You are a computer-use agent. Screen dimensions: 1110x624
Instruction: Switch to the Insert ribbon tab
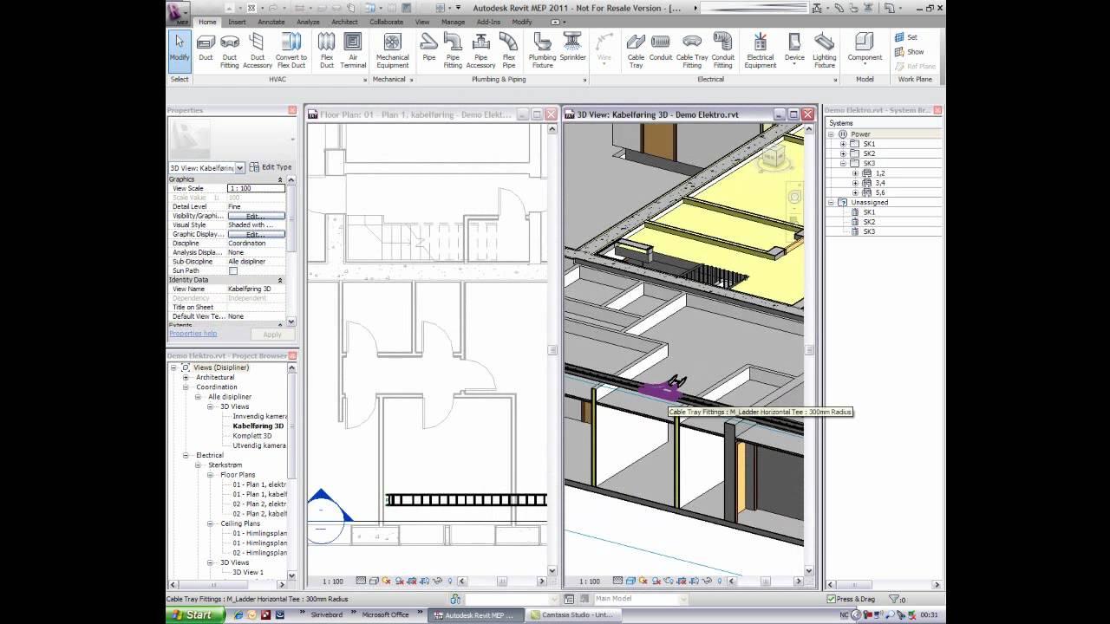[237, 22]
